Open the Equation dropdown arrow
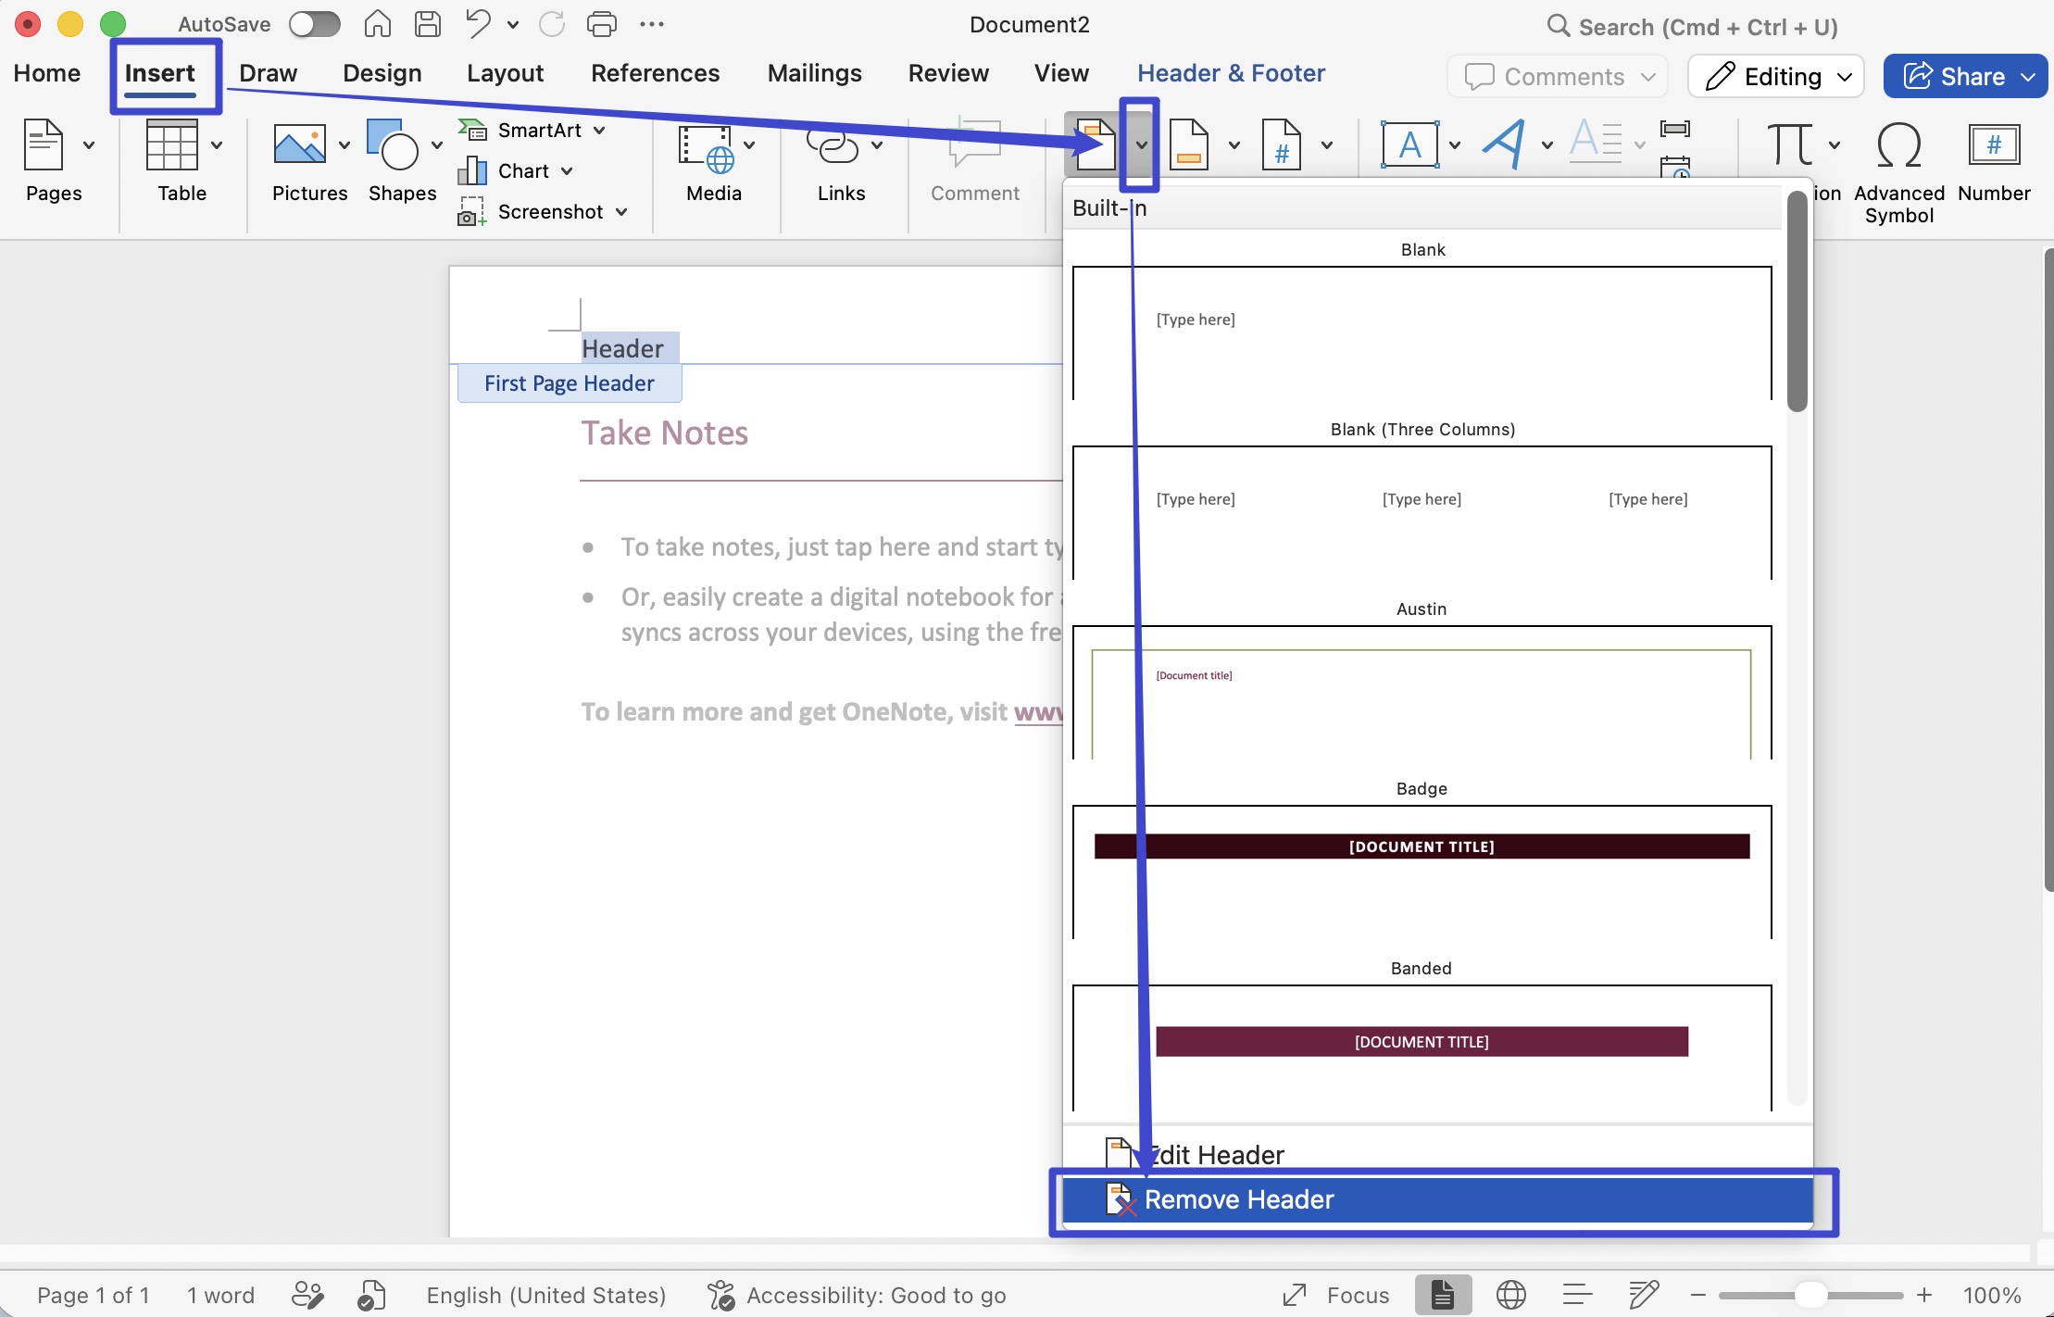This screenshot has width=2054, height=1317. [1835, 144]
